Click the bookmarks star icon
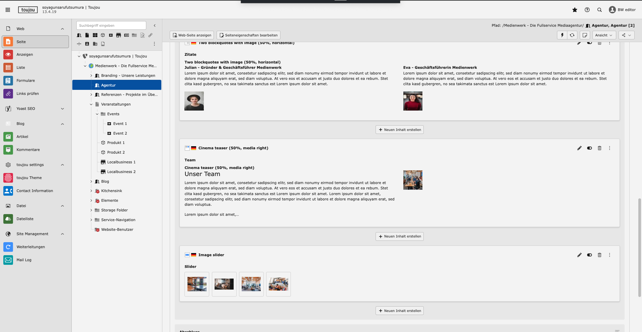The width and height of the screenshot is (642, 332). 575,10
